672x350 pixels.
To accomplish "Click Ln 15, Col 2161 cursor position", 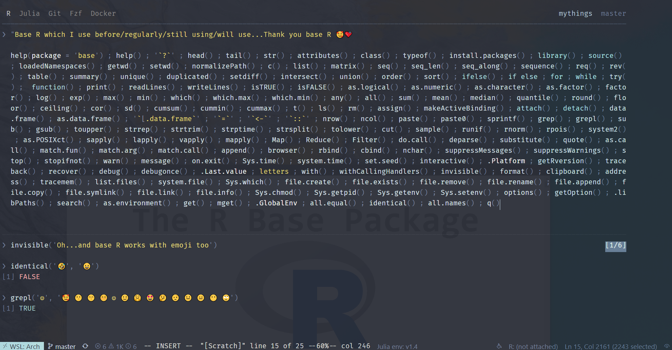I will click(x=610, y=346).
